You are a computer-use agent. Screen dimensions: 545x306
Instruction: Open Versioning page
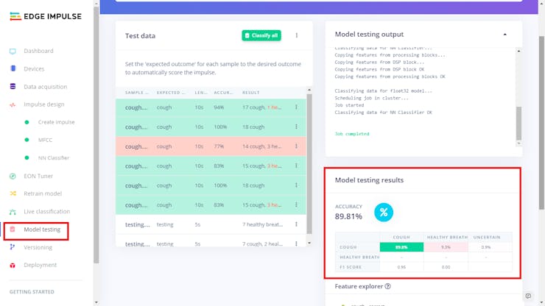point(38,247)
